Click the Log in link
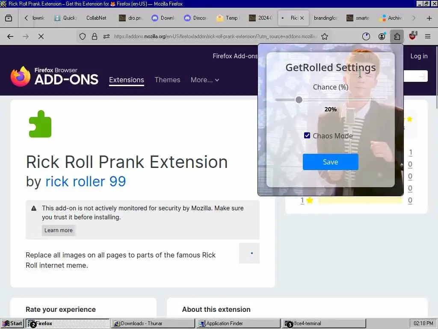The width and height of the screenshot is (438, 329). pos(419,56)
